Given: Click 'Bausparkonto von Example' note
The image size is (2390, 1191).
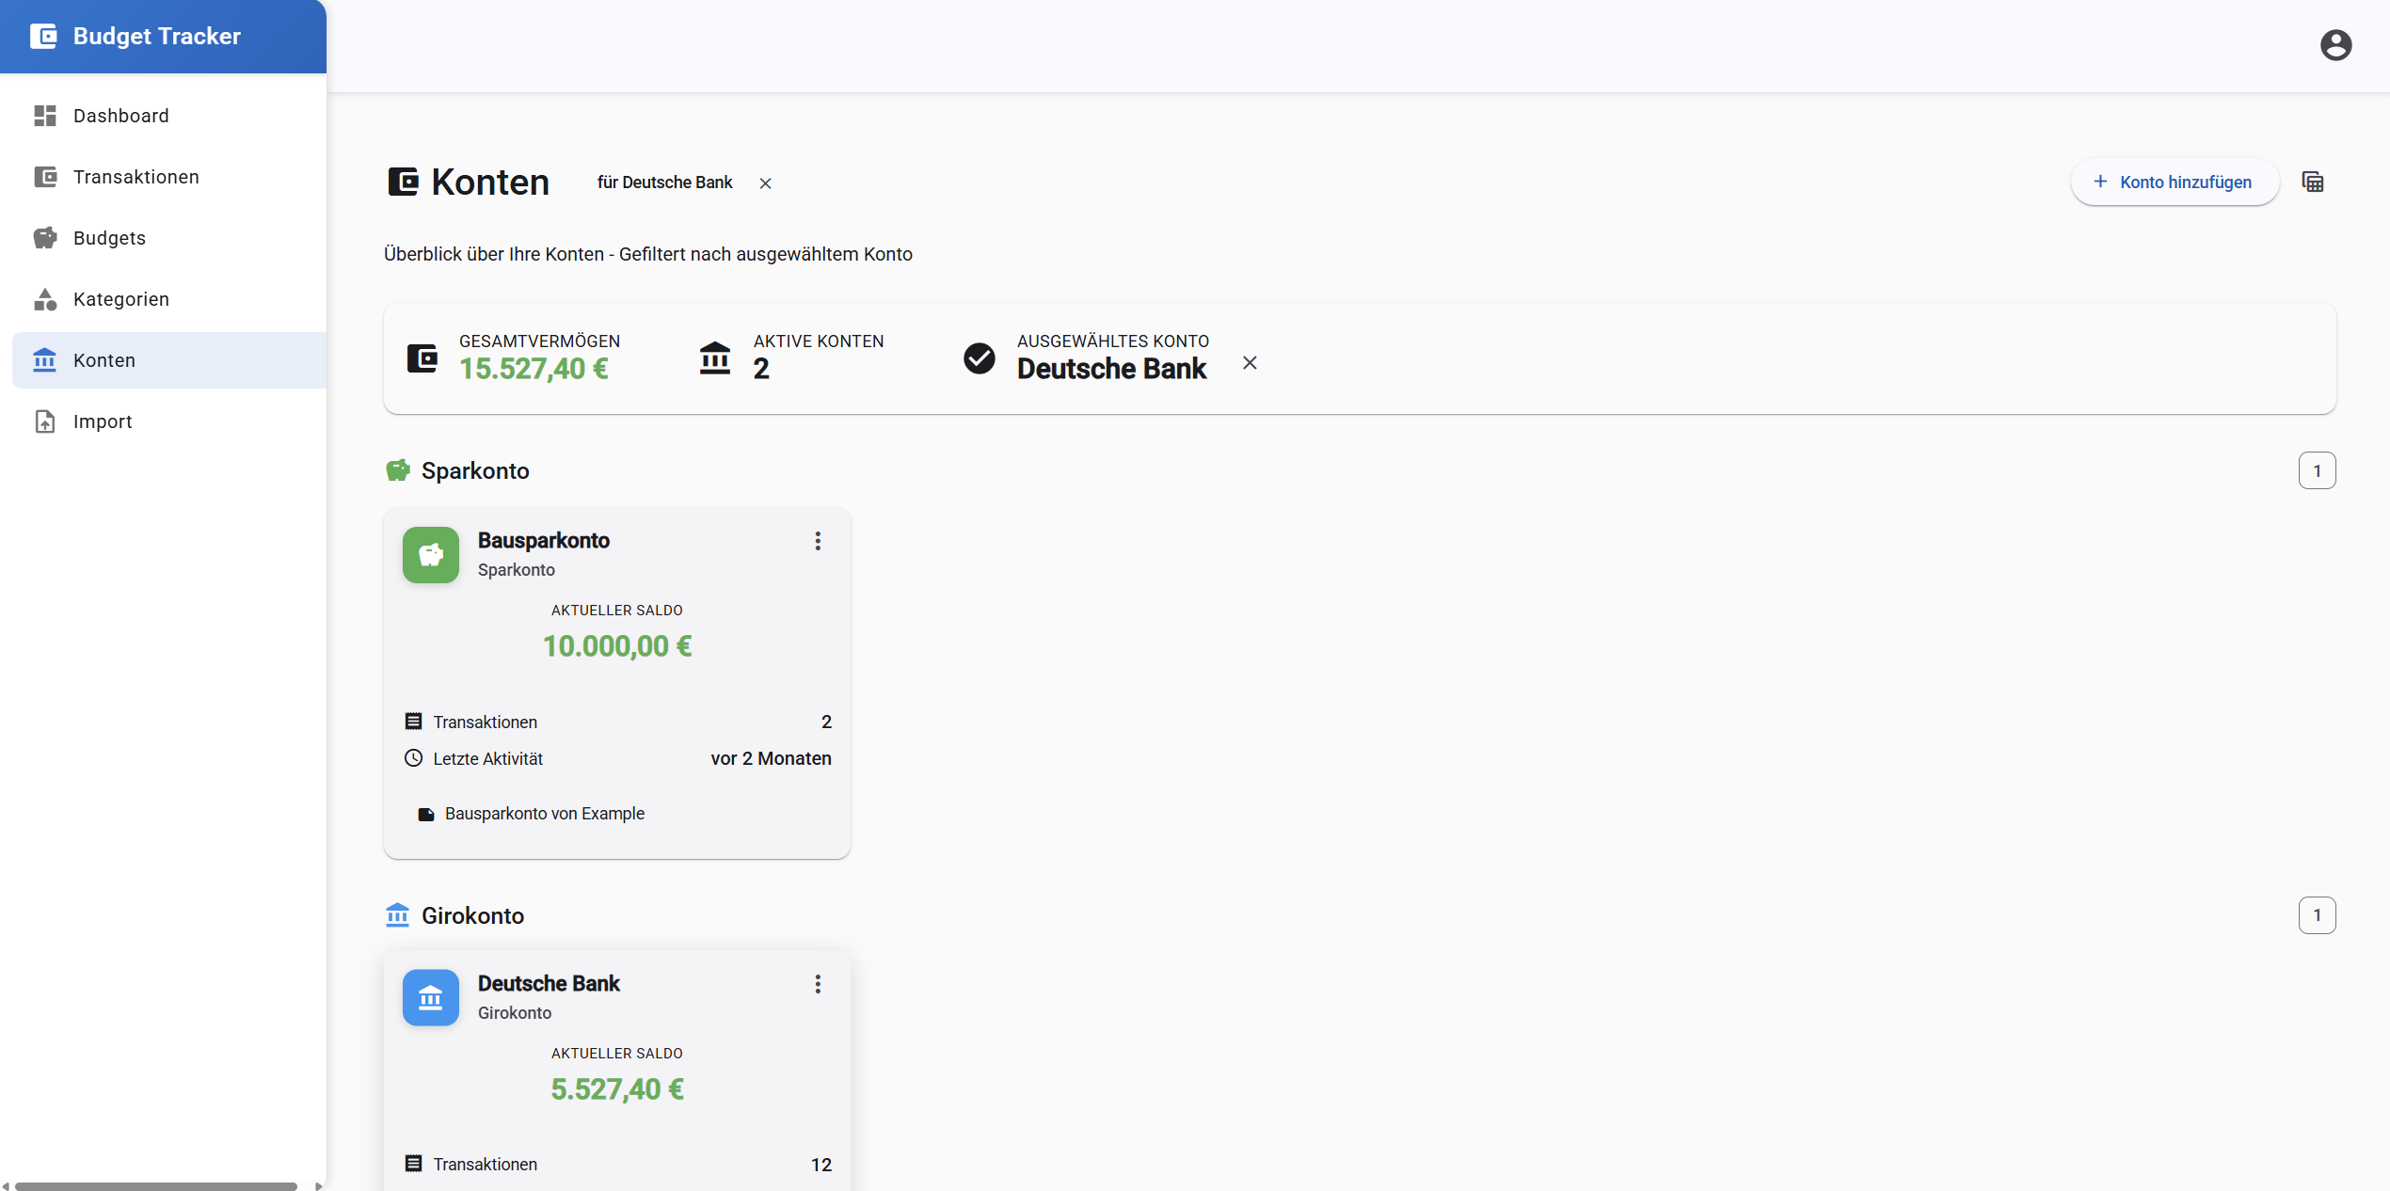Looking at the screenshot, I should click(545, 814).
